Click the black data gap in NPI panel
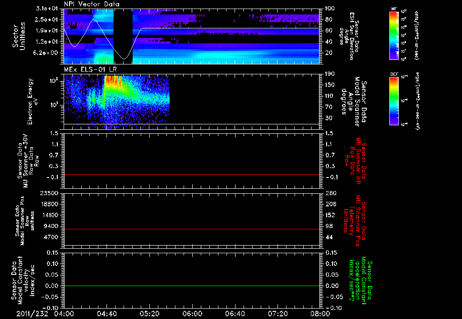 click(123, 36)
